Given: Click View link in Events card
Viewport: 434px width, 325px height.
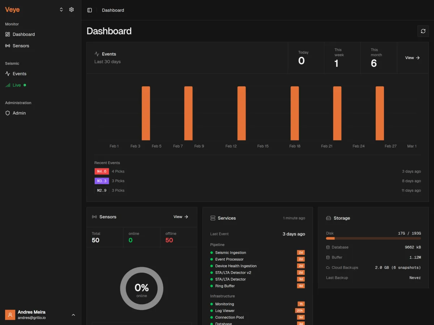Looking at the screenshot, I should (412, 58).
